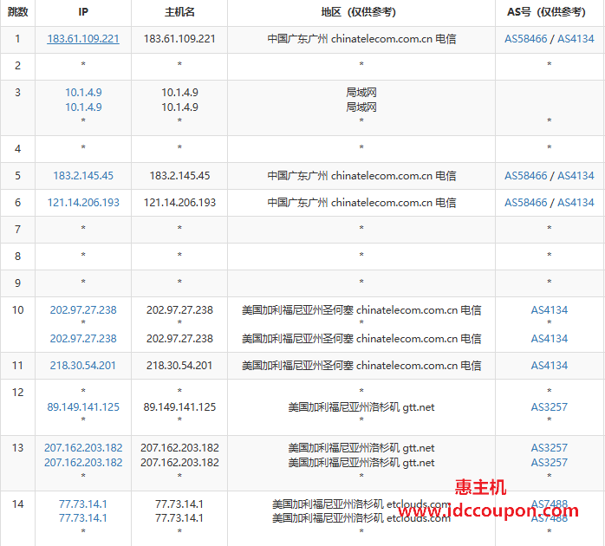The image size is (605, 546).
Task: Select upper hostname 202.97.27.238 in hop 10
Action: click(x=179, y=310)
